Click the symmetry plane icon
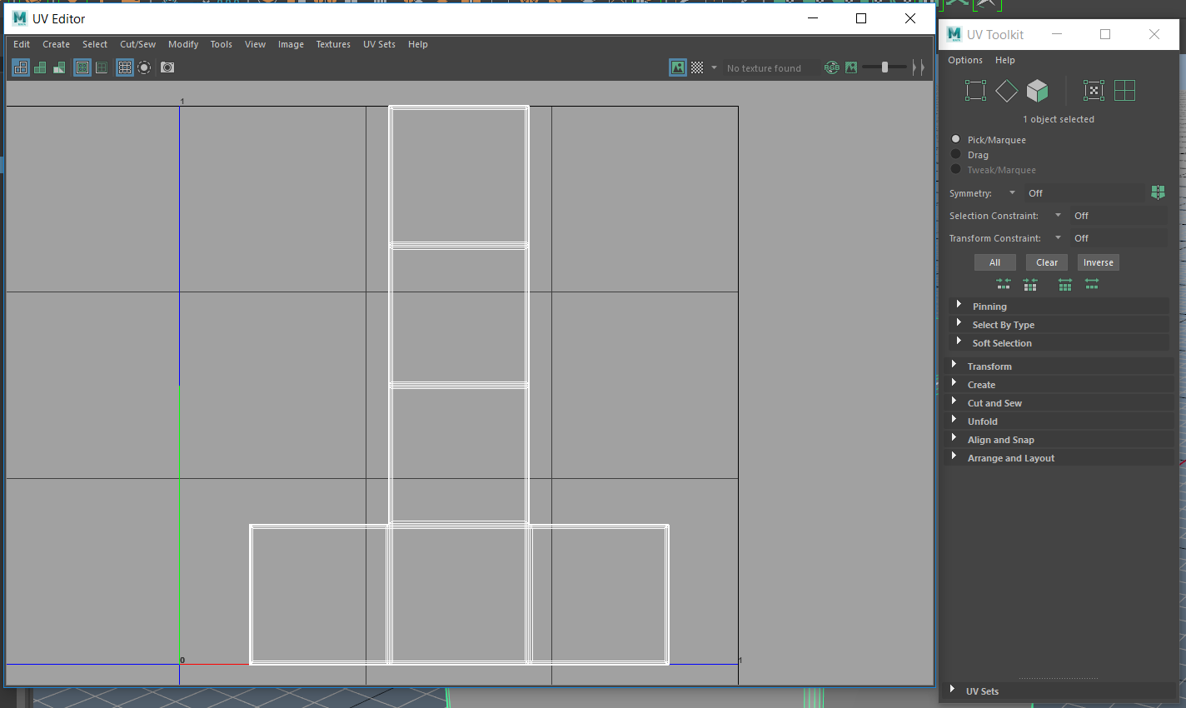Viewport: 1186px width, 708px height. [1158, 192]
